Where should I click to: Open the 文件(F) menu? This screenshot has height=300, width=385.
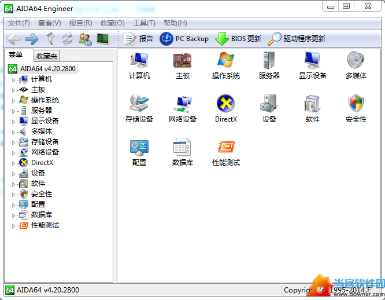pyautogui.click(x=19, y=23)
